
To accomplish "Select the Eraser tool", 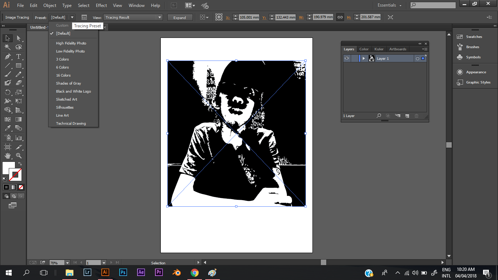I will (x=19, y=83).
